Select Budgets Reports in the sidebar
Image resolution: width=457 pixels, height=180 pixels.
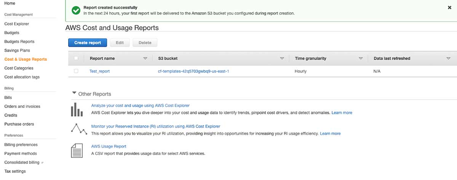(19, 41)
